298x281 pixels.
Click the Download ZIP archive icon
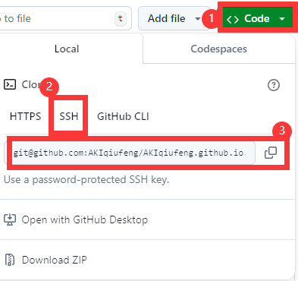pyautogui.click(x=10, y=260)
